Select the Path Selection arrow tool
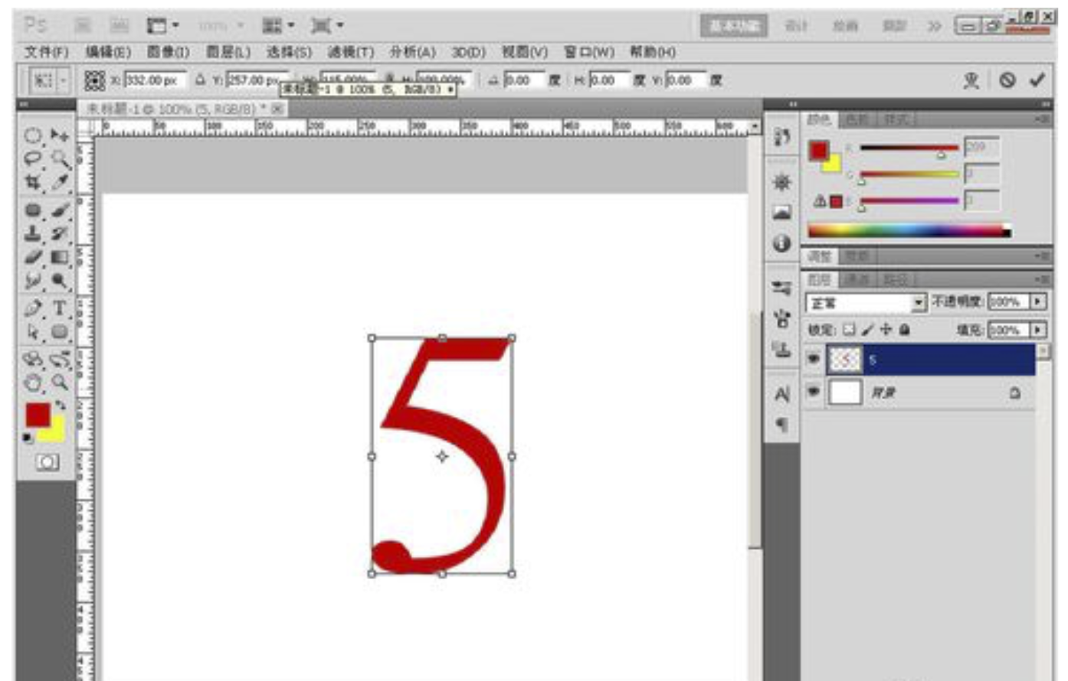This screenshot has height=681, width=1068. click(x=33, y=332)
